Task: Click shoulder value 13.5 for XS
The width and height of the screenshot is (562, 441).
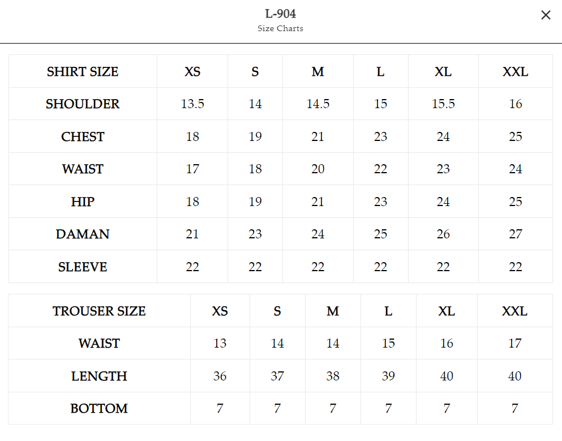Action: pyautogui.click(x=192, y=104)
